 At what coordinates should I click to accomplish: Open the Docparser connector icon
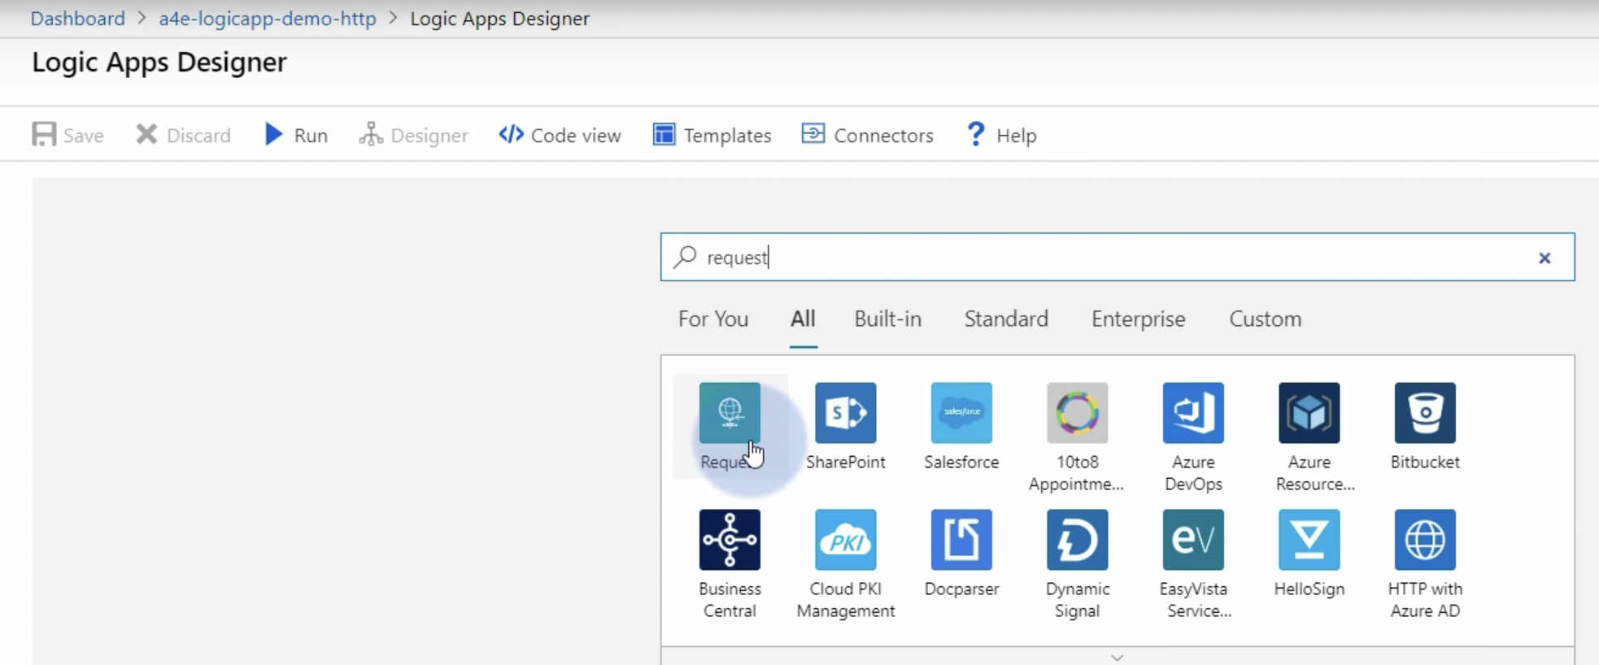tap(961, 540)
